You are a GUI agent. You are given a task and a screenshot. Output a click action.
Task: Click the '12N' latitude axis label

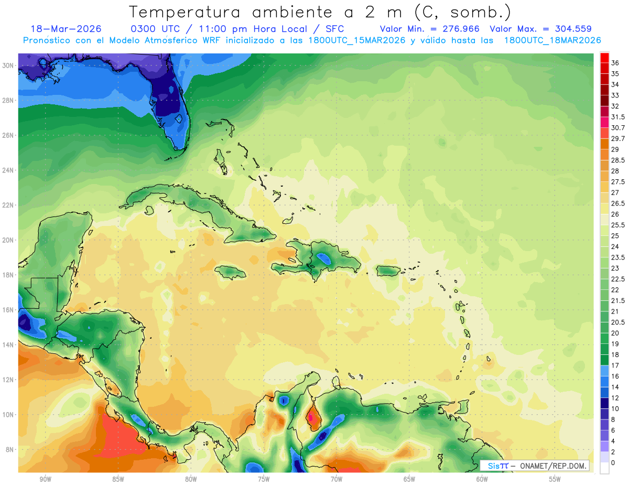coord(8,380)
